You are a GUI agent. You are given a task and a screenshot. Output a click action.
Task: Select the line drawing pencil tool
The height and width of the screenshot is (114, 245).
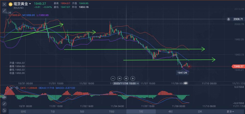click(4, 104)
